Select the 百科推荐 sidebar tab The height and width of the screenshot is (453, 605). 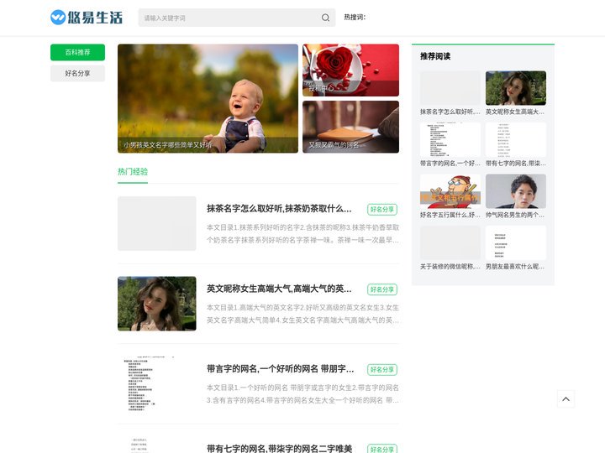pyautogui.click(x=77, y=52)
